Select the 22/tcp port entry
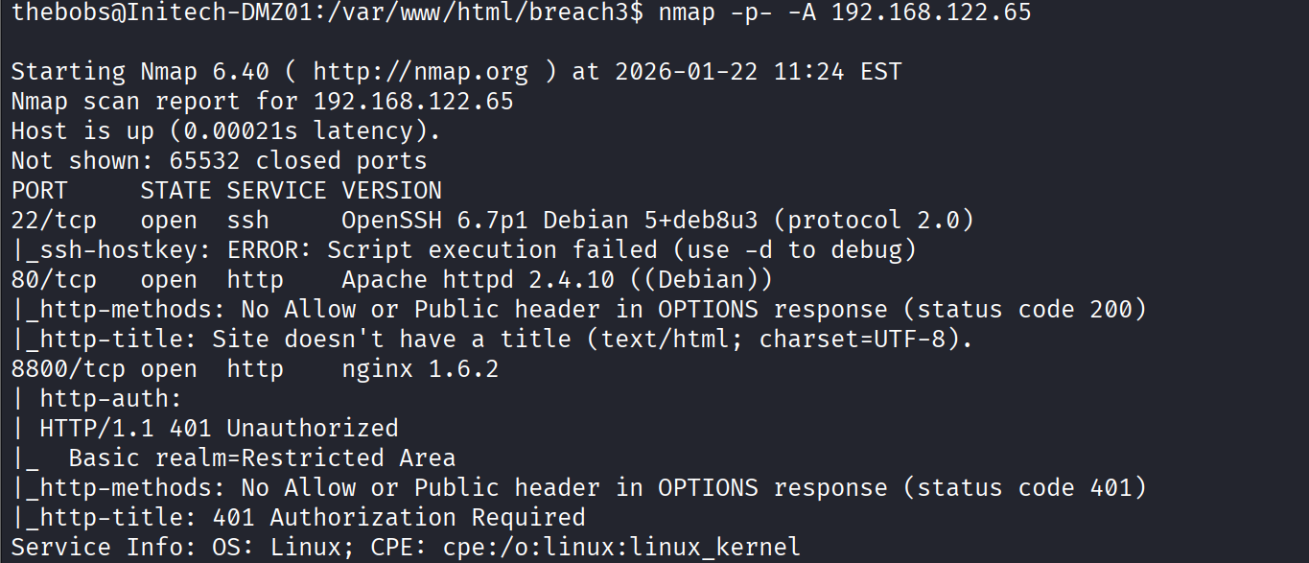The width and height of the screenshot is (1309, 563). [x=54, y=221]
